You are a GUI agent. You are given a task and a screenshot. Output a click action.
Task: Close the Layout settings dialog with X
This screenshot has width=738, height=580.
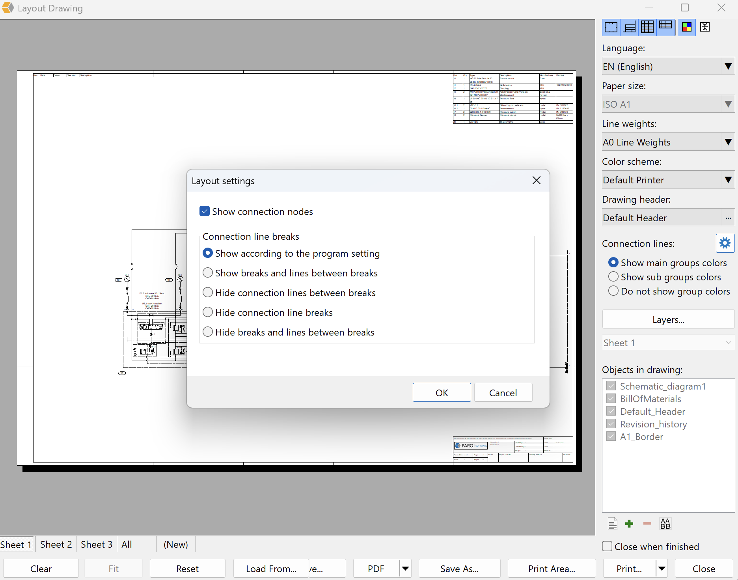(537, 181)
